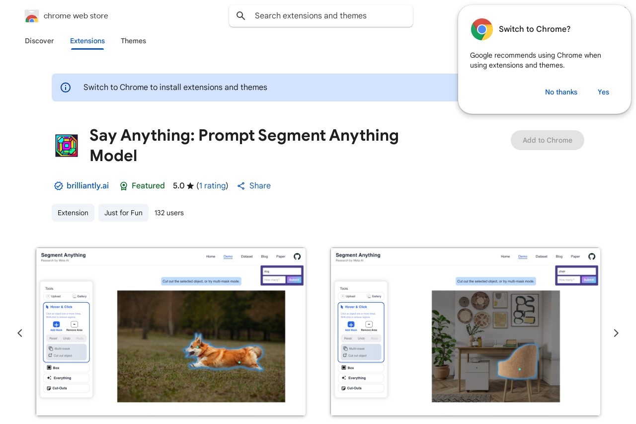Image resolution: width=636 pixels, height=424 pixels.
Task: Open the dog segmentation screenshot thumbnail
Action: pyautogui.click(x=171, y=332)
